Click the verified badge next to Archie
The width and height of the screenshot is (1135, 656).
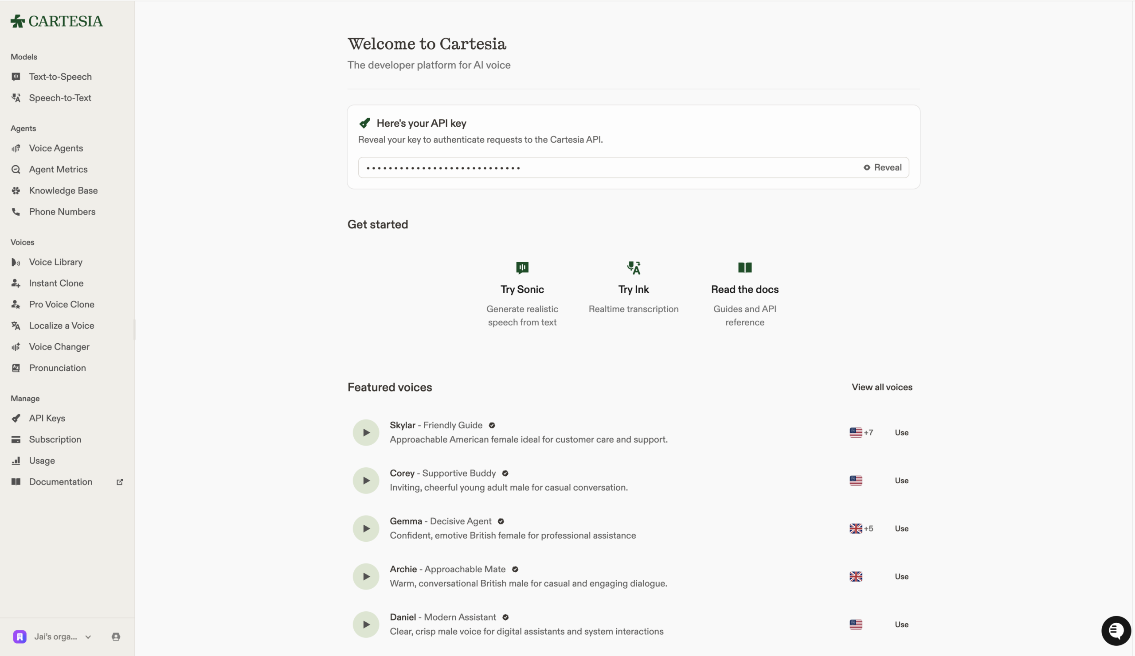tap(515, 569)
